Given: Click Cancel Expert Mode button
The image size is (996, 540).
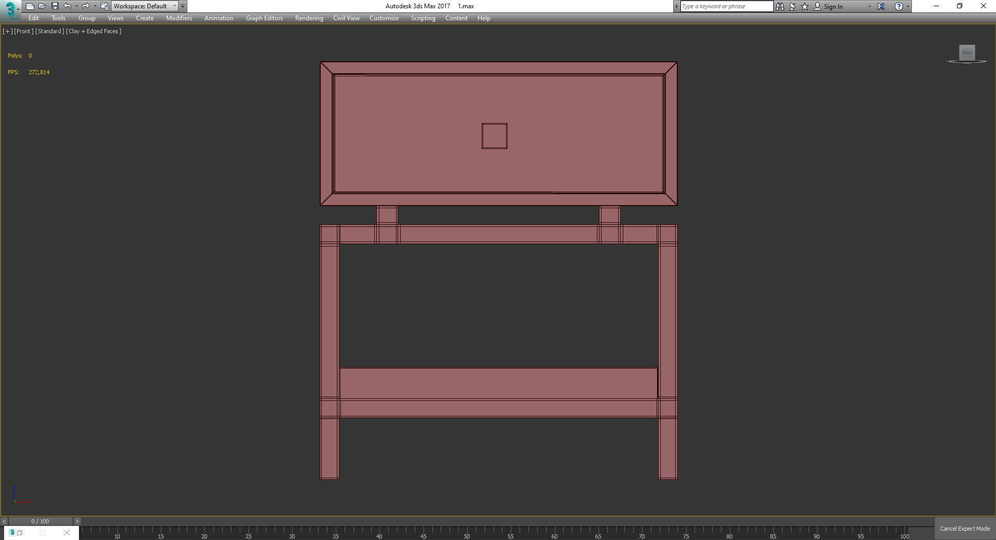Looking at the screenshot, I should tap(965, 529).
